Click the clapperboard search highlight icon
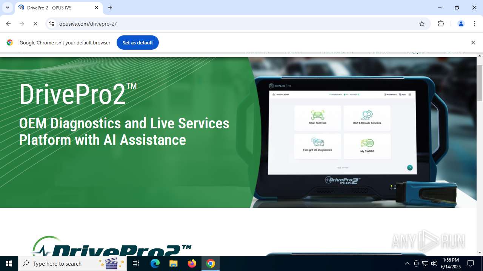The height and width of the screenshot is (271, 483). pos(111,263)
